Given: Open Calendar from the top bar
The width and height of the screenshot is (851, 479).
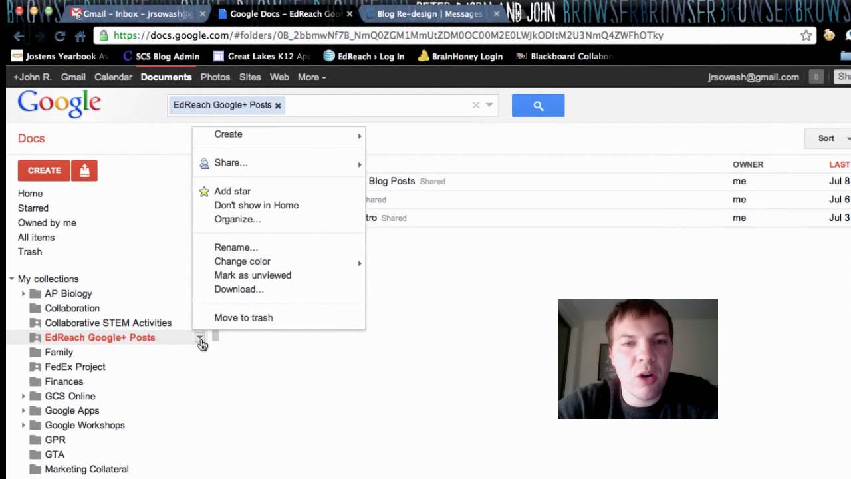Looking at the screenshot, I should (x=113, y=77).
